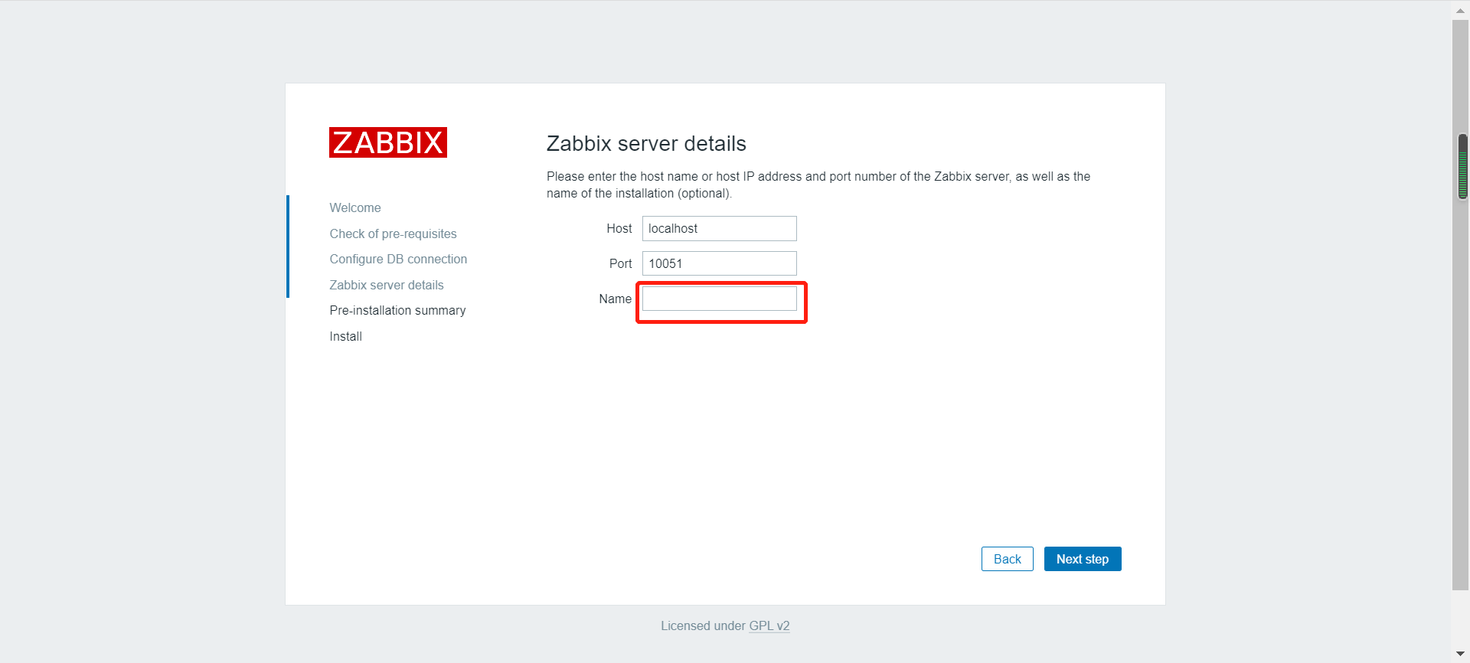Go to the Welcome step

(x=355, y=208)
